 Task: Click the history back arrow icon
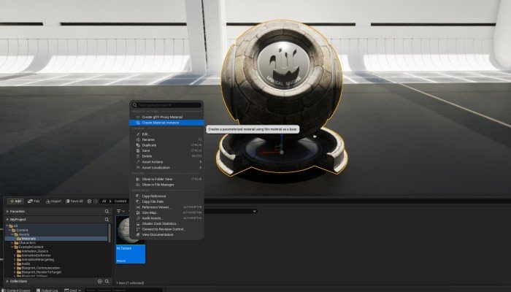(90, 201)
